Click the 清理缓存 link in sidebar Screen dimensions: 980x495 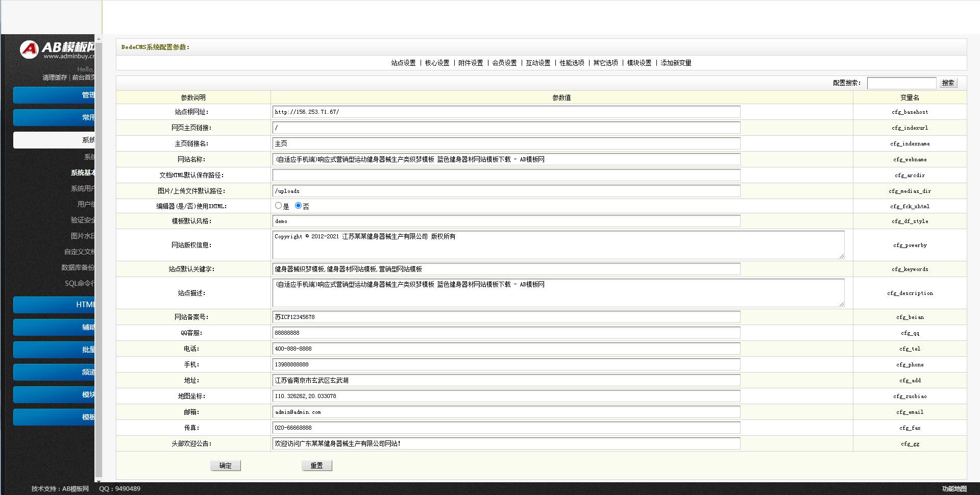[x=55, y=78]
